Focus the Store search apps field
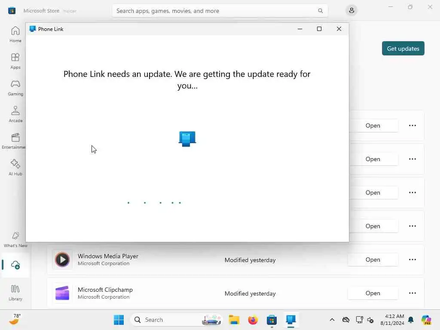Image resolution: width=440 pixels, height=330 pixels. [220, 11]
